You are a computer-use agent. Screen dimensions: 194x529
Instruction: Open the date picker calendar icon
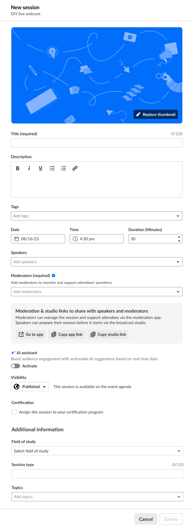click(17, 239)
